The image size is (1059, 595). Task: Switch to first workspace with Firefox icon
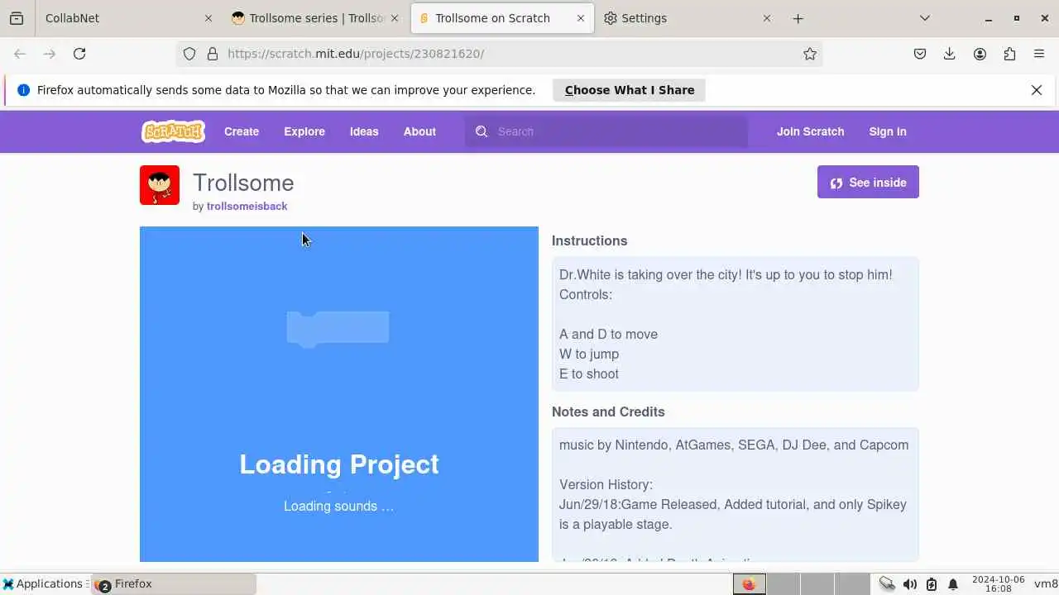pos(749,584)
